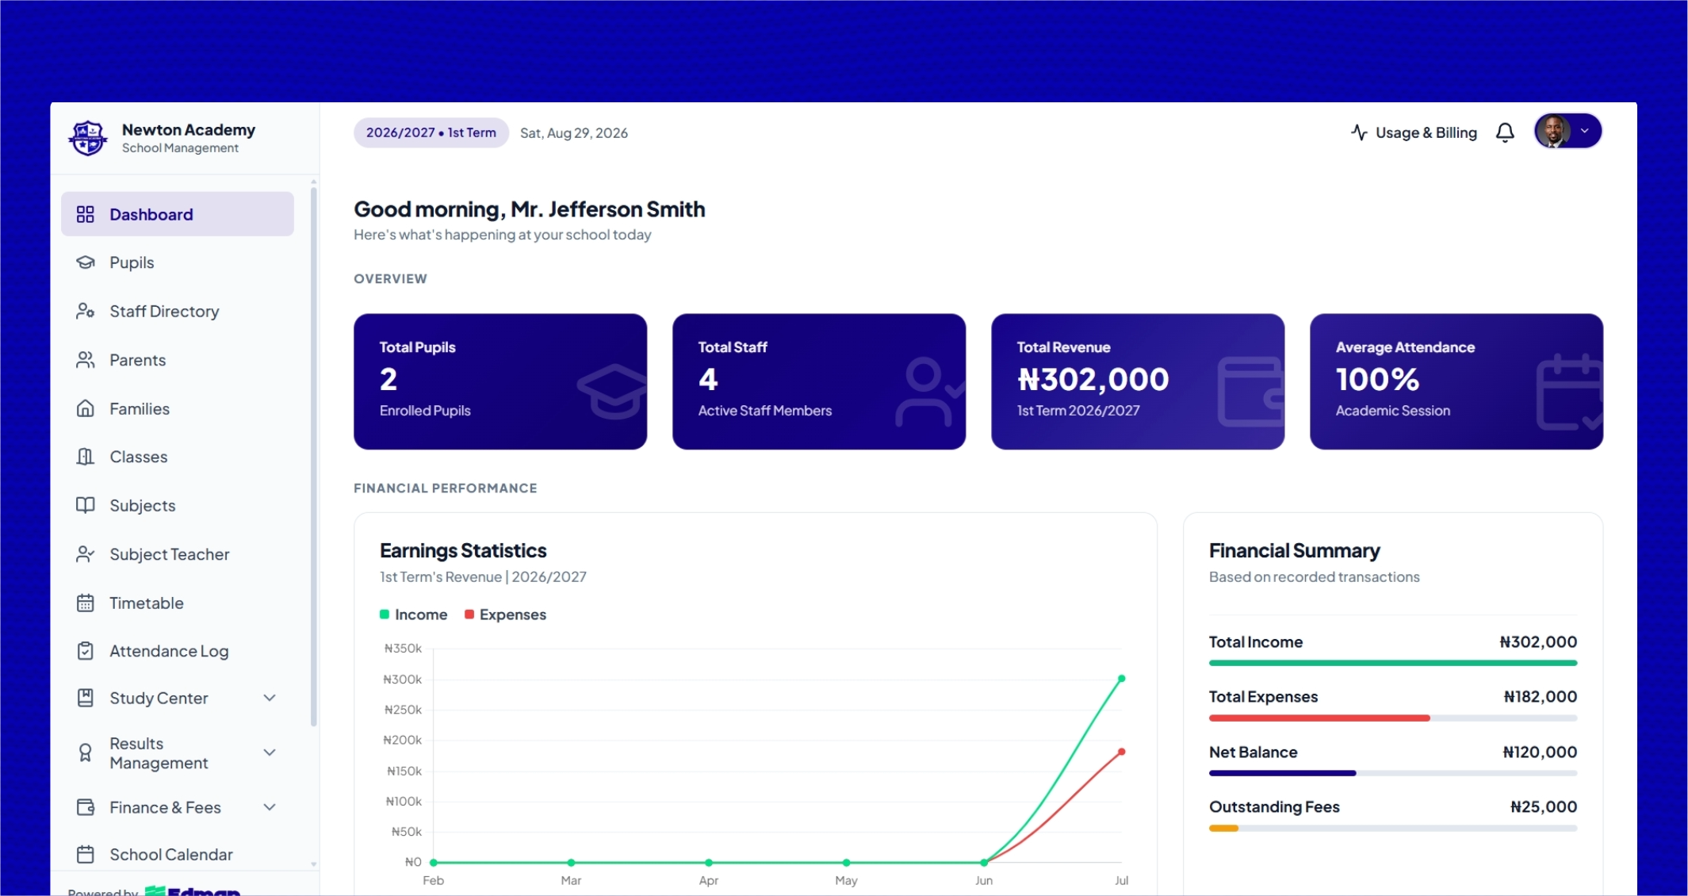Screen dimensions: 1688x896
Task: Click the Subject Teacher person-check icon
Action: tap(85, 554)
